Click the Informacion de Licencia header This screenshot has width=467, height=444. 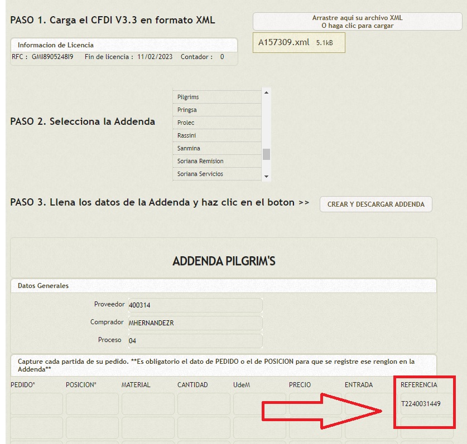tap(124, 45)
